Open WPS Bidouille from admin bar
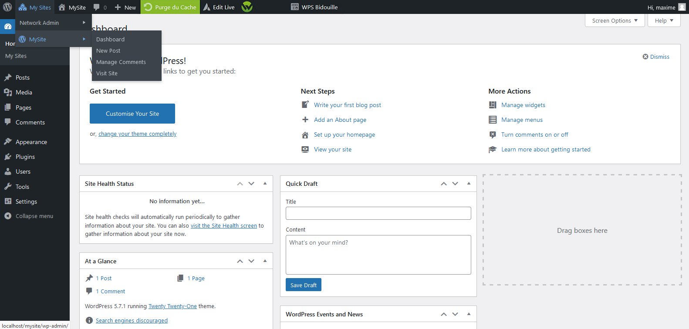The height and width of the screenshot is (329, 689). tap(314, 7)
